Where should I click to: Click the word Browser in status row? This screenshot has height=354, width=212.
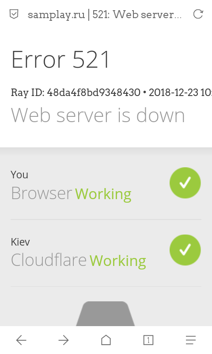click(42, 193)
